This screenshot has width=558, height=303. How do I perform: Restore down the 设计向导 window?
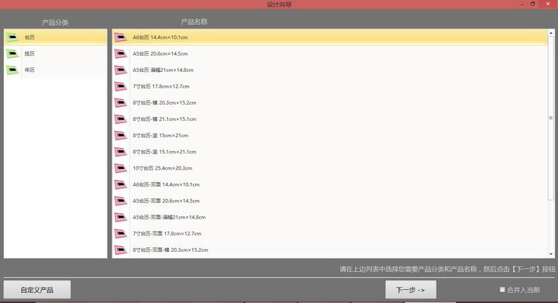pyautogui.click(x=532, y=4)
